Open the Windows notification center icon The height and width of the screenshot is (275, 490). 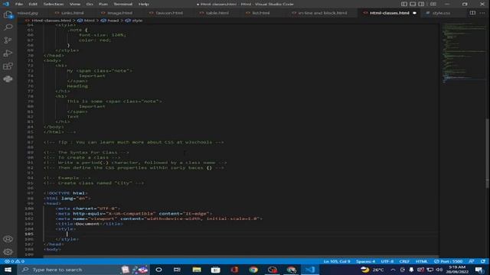tap(480, 270)
